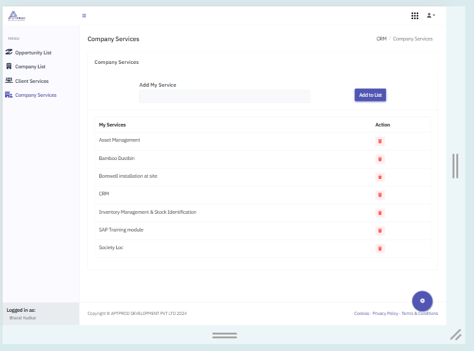Image resolution: width=474 pixels, height=351 pixels.
Task: Delete the Asset Management service
Action: tap(380, 141)
